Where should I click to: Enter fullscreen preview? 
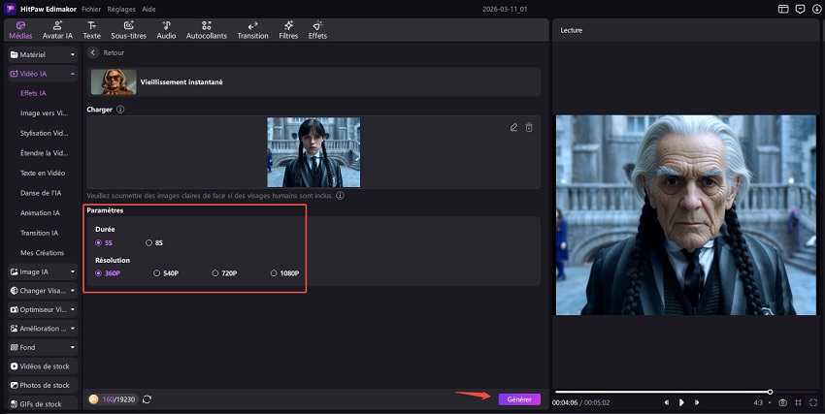pyautogui.click(x=813, y=402)
